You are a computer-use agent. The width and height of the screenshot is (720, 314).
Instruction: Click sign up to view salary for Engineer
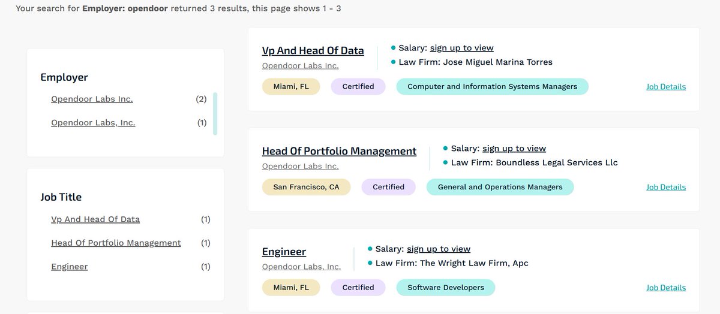click(x=439, y=249)
